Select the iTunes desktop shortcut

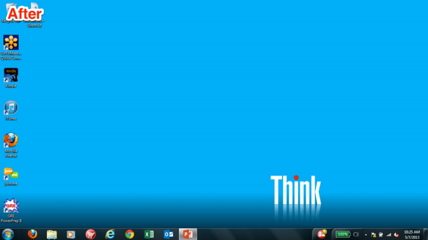point(11,108)
